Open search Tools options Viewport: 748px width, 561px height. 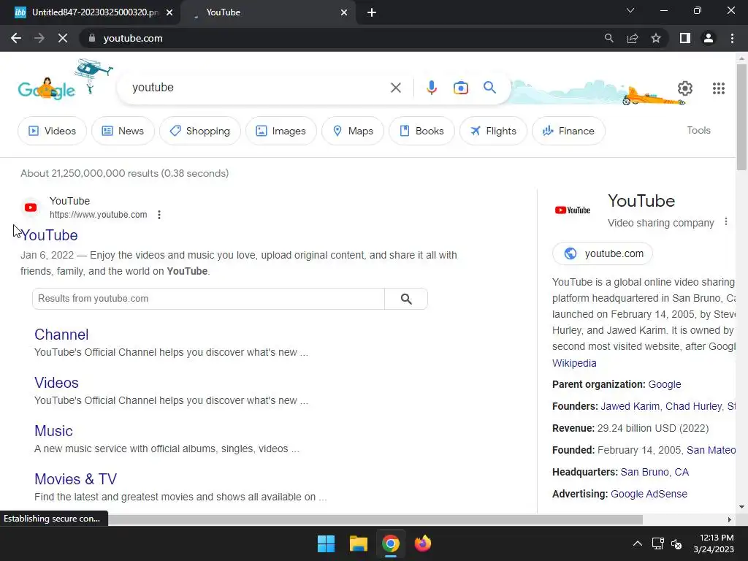coord(698,130)
